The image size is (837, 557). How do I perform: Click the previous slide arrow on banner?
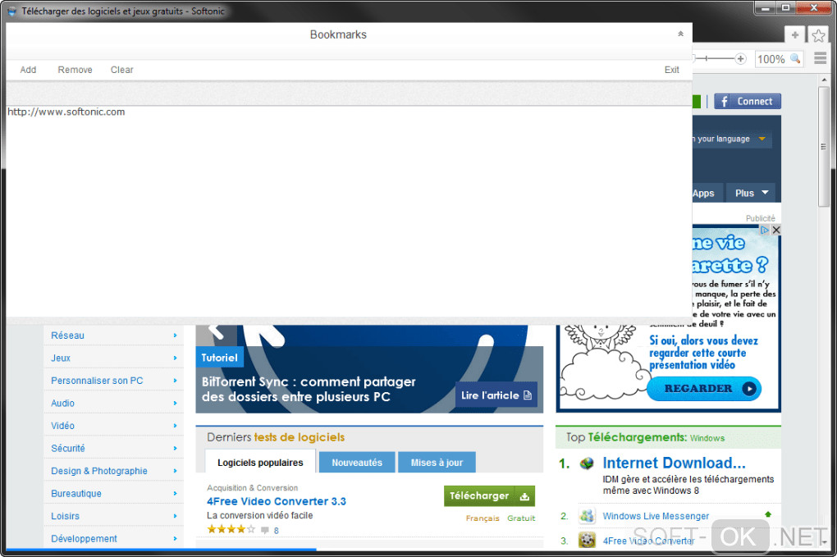[216, 331]
